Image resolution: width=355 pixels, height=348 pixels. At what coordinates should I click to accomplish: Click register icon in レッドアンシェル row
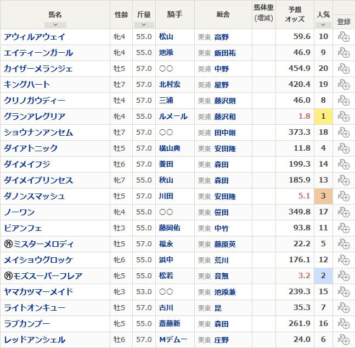pos(343,340)
